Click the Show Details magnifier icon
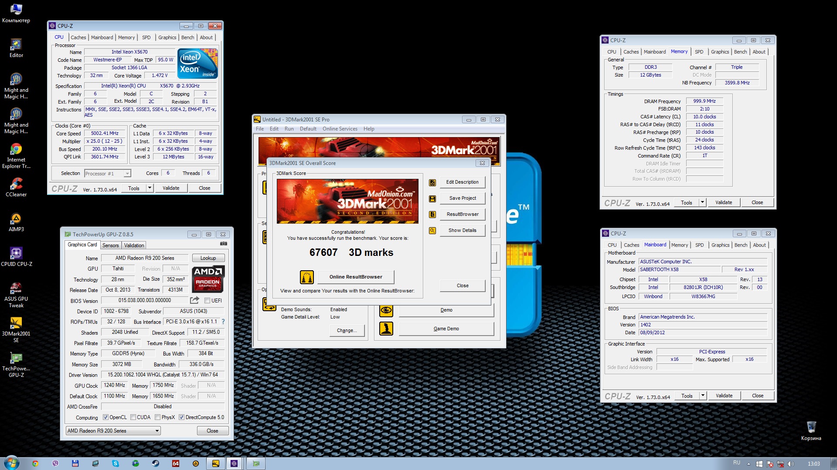 pos(432,231)
